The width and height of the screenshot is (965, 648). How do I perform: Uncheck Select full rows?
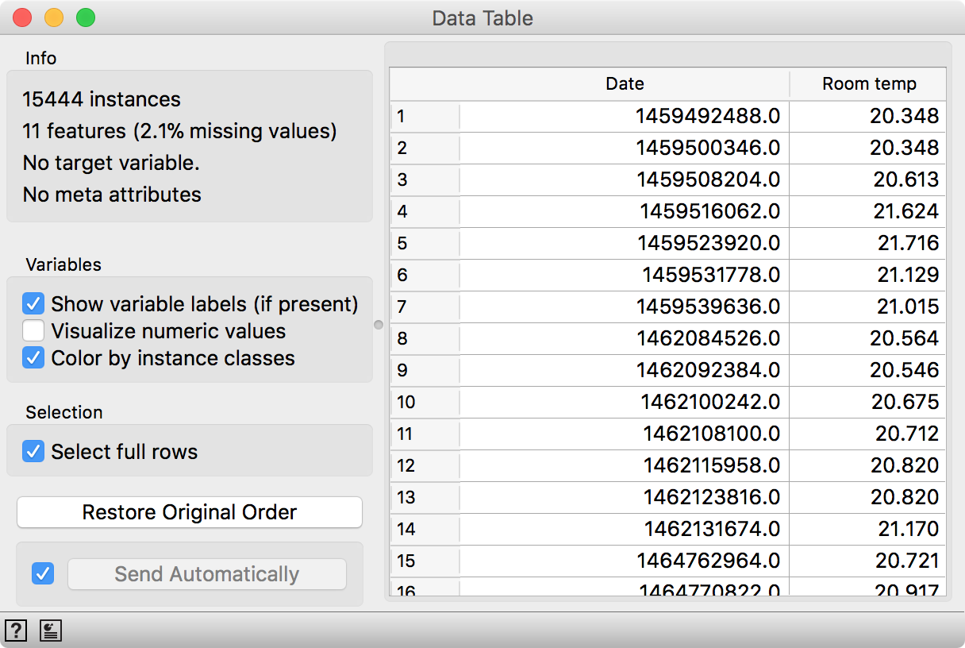coord(33,450)
